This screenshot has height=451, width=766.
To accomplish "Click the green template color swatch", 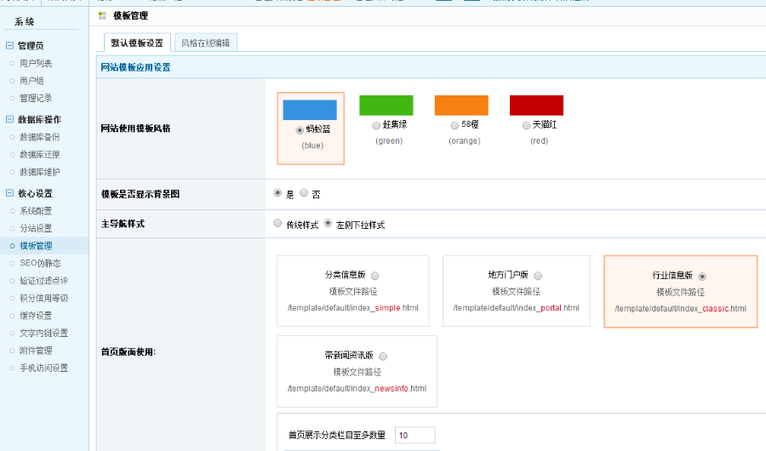I will point(386,106).
